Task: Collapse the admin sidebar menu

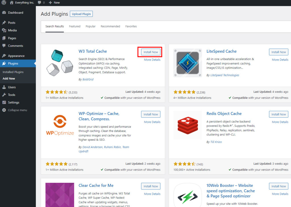Action: tap(15, 110)
